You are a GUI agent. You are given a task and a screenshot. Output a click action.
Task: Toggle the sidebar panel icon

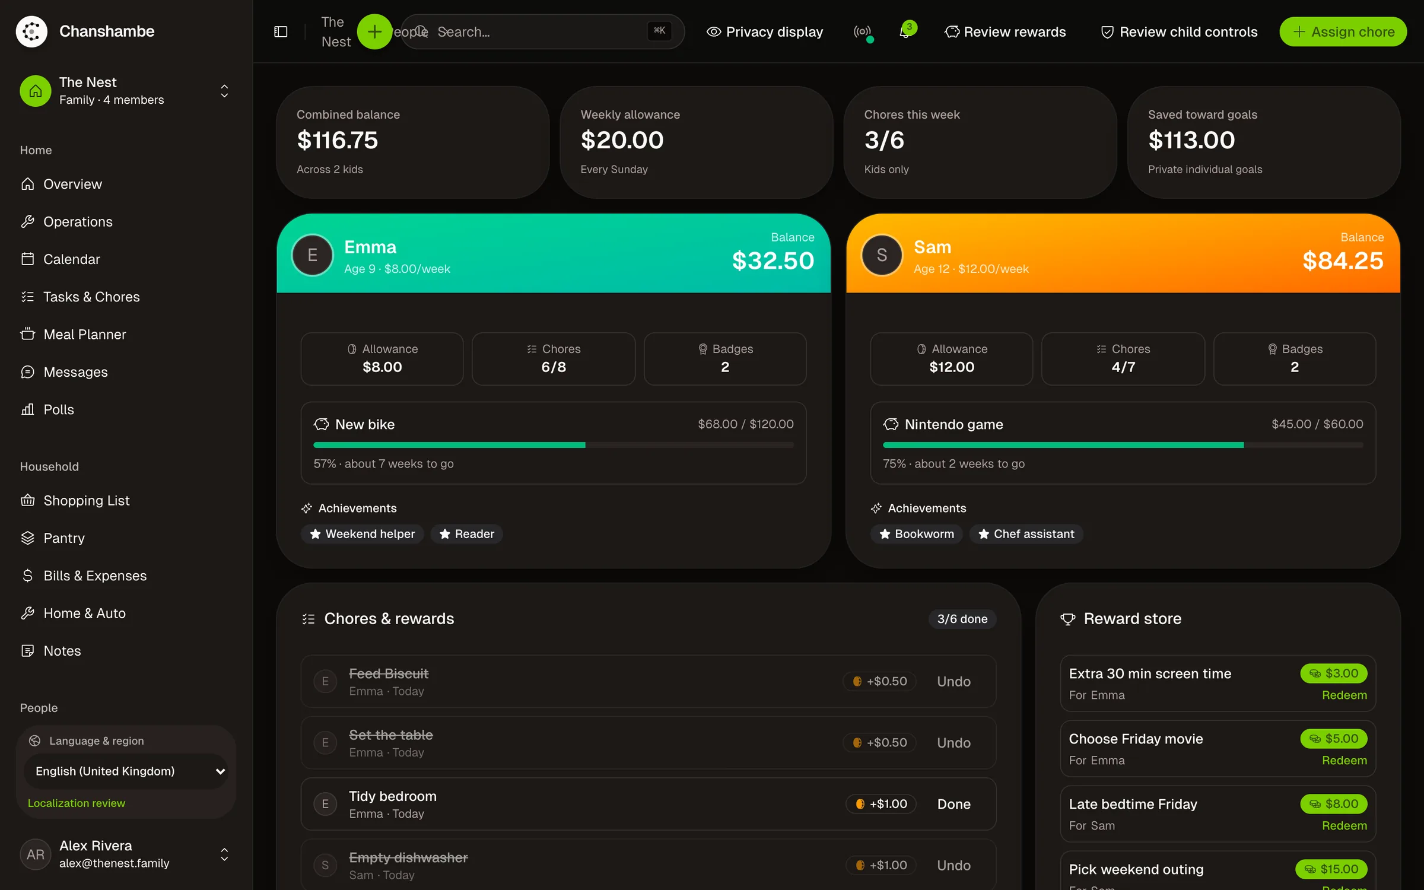(281, 31)
